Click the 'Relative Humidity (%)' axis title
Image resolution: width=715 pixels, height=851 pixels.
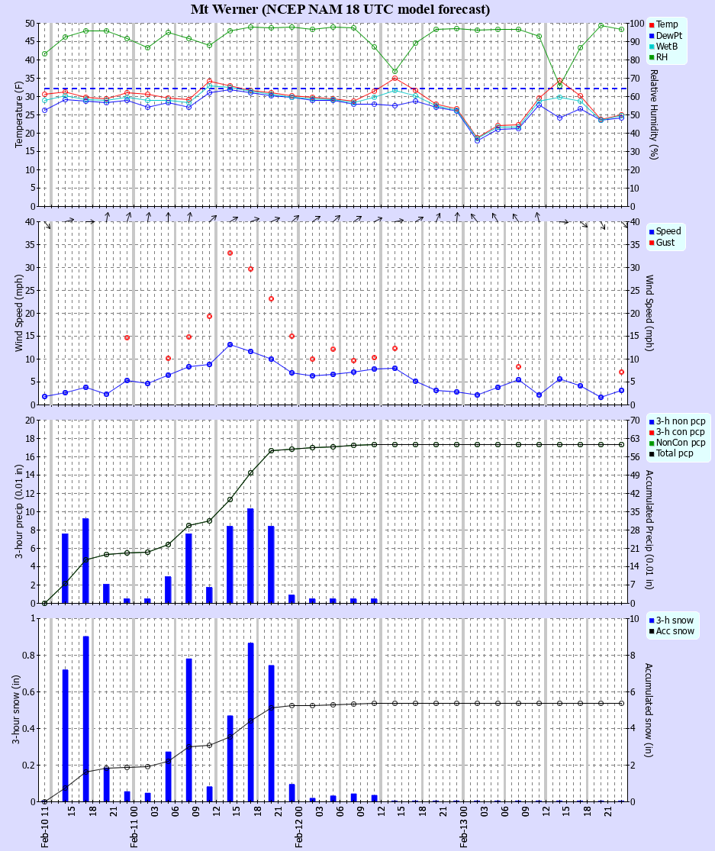[653, 114]
